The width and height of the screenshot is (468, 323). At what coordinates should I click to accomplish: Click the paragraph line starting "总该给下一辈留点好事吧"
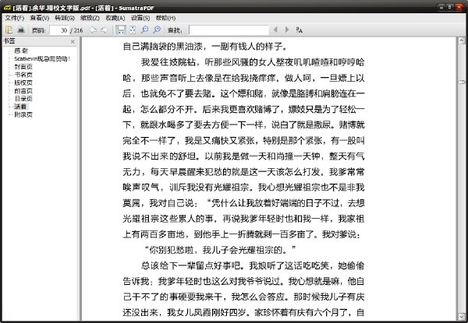(253, 265)
